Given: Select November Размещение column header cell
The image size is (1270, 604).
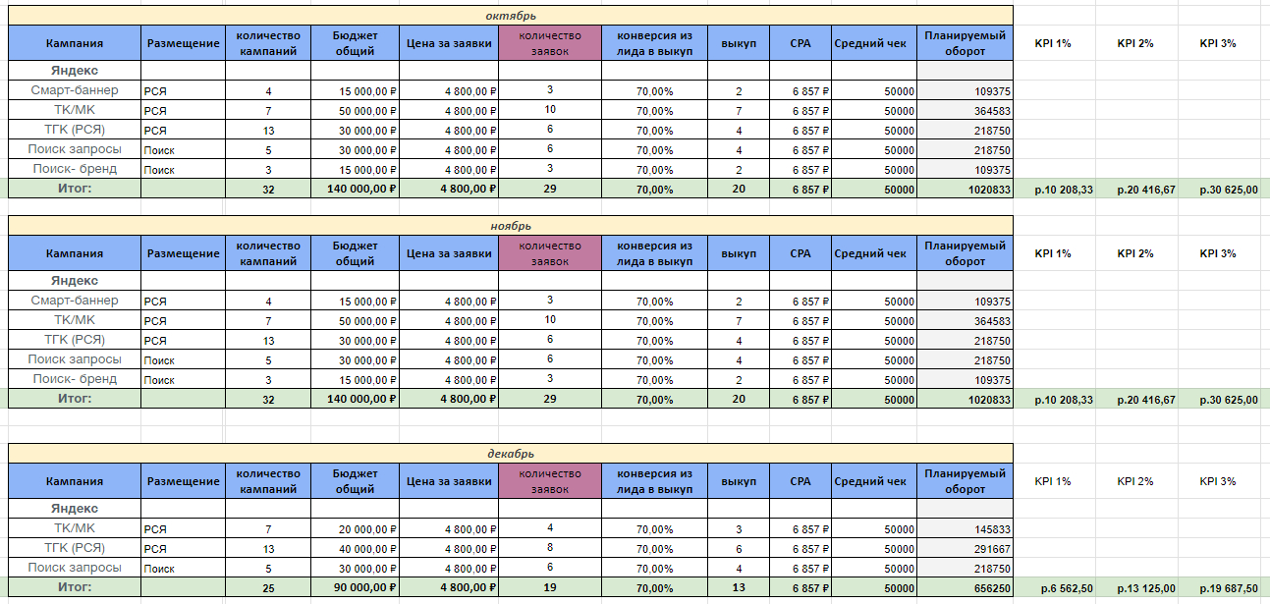Looking at the screenshot, I should click(x=183, y=252).
